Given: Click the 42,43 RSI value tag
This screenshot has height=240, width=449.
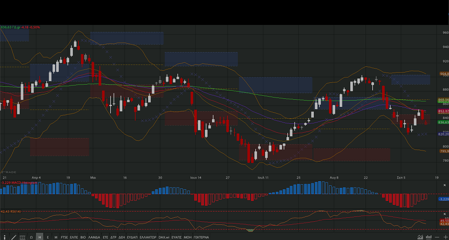Looking at the screenshot, I should point(444,224).
